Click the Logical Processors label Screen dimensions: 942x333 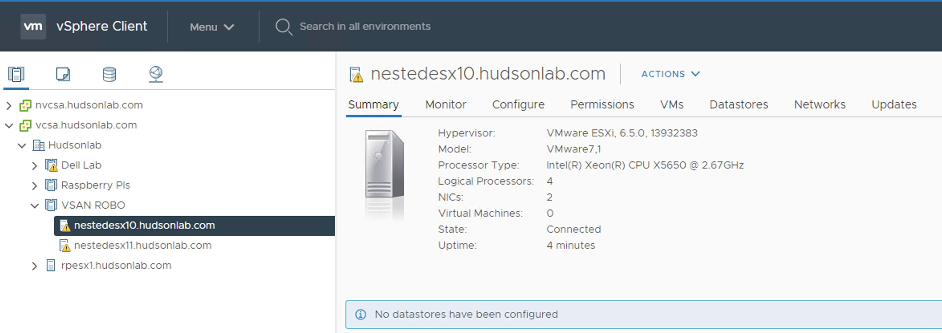(x=486, y=181)
